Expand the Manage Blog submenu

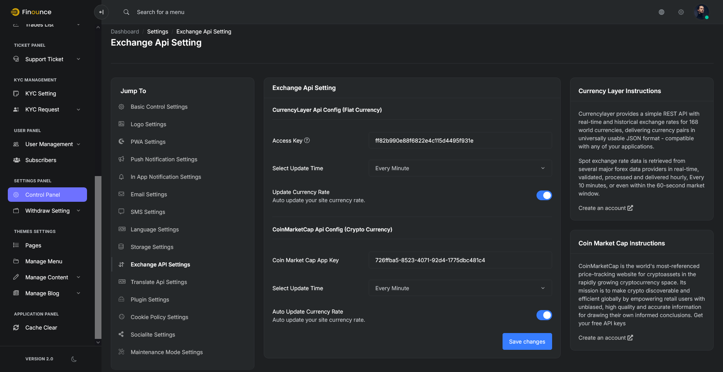point(78,293)
